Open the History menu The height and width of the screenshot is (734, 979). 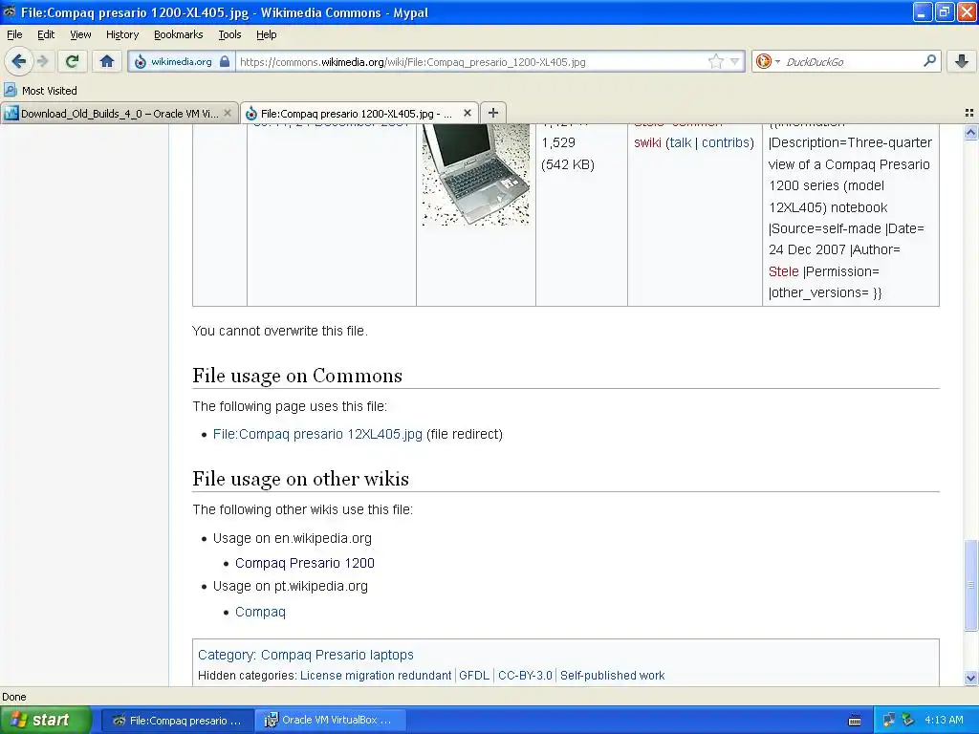click(x=121, y=34)
